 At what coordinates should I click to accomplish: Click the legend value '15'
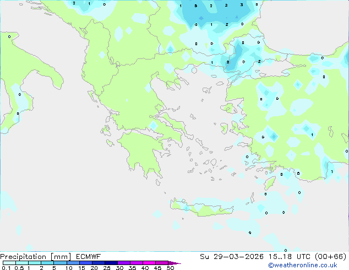point(81,268)
